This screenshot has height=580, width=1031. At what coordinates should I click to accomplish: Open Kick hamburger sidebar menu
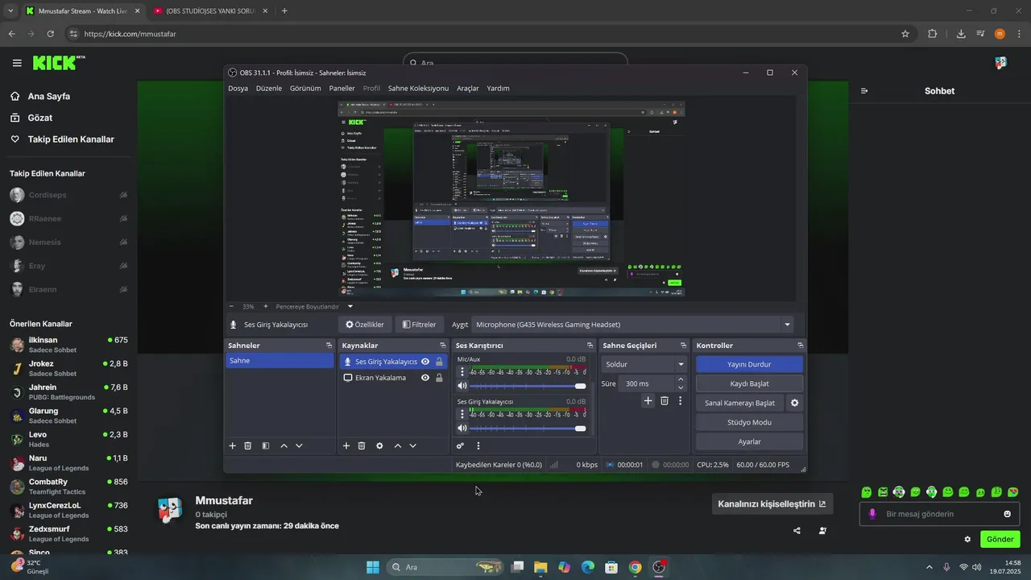point(17,63)
